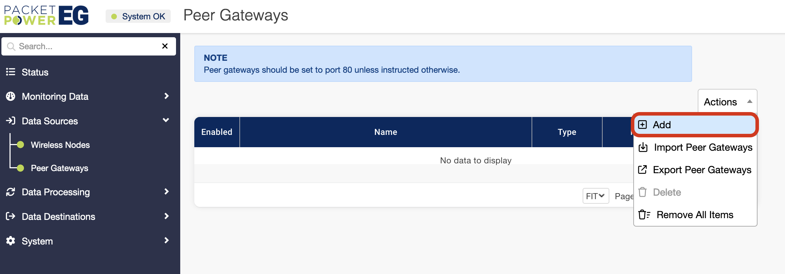Expand the Monitoring Data chevron

pyautogui.click(x=167, y=96)
